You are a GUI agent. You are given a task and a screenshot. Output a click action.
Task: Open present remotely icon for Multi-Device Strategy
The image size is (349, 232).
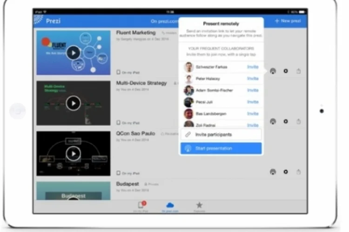click(273, 122)
